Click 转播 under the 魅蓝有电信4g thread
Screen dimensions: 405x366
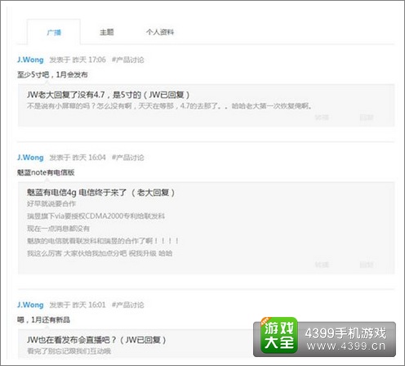322,265
